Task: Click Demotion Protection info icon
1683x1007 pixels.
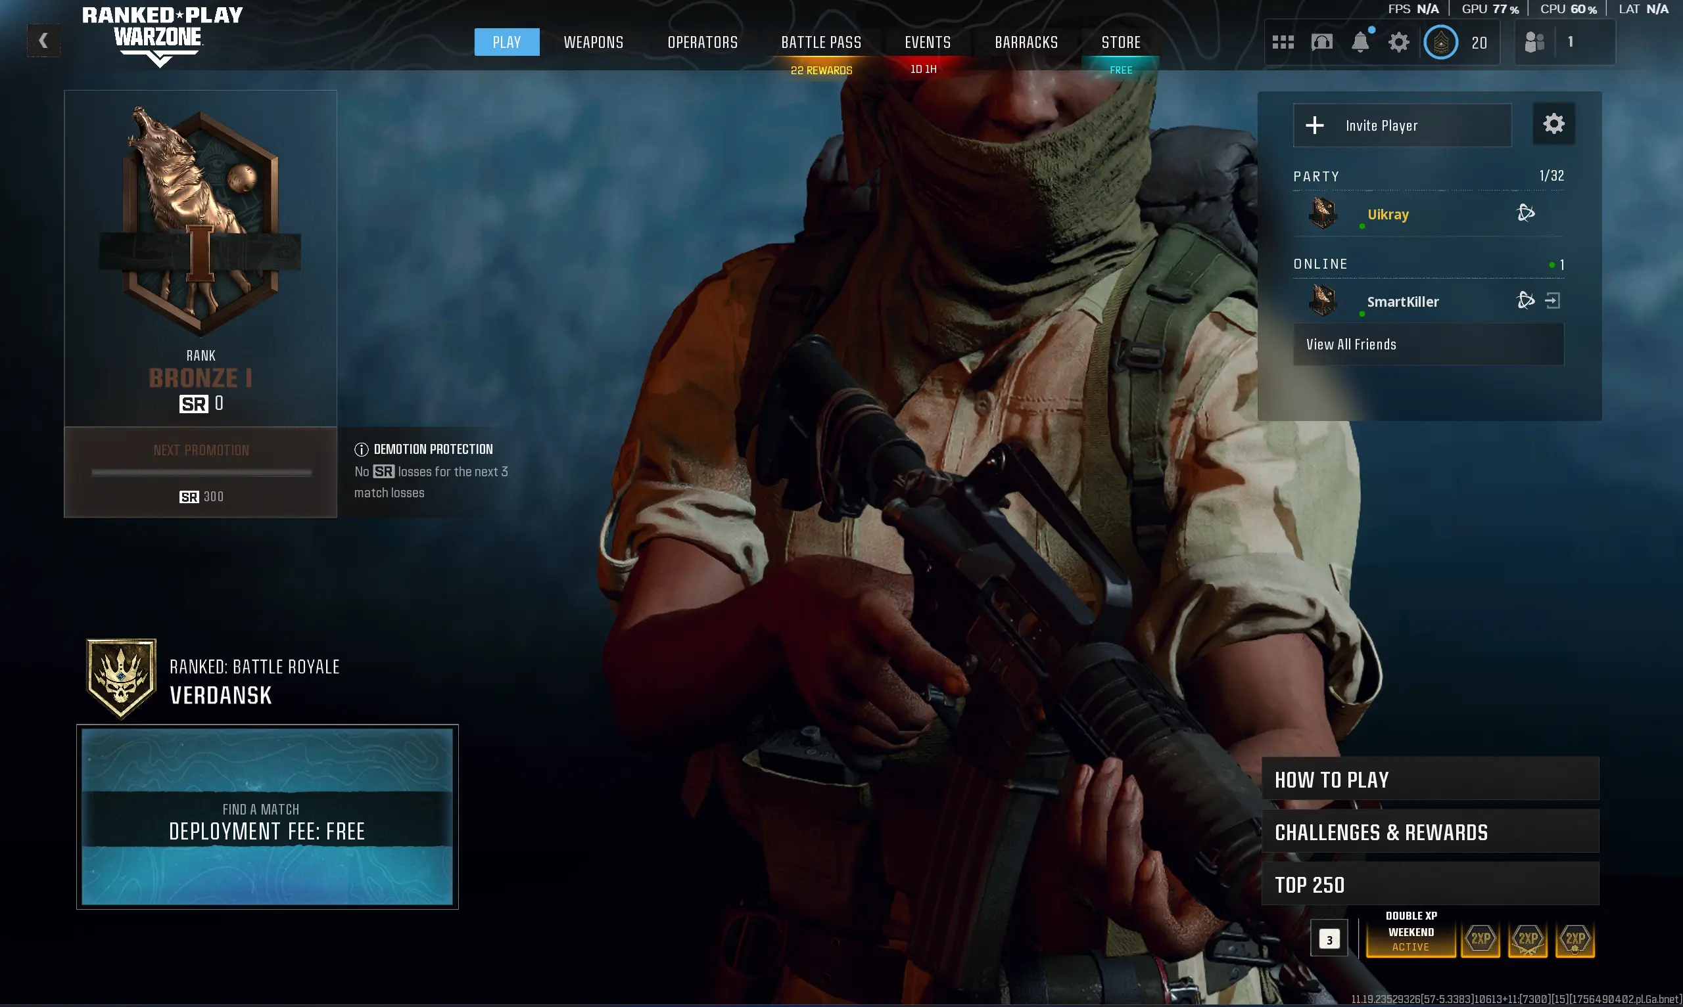Action: click(361, 449)
